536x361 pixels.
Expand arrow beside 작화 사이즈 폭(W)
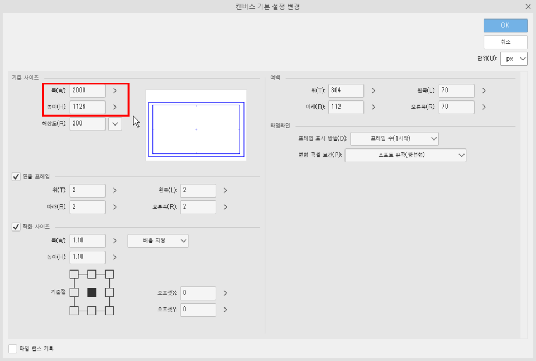point(115,241)
